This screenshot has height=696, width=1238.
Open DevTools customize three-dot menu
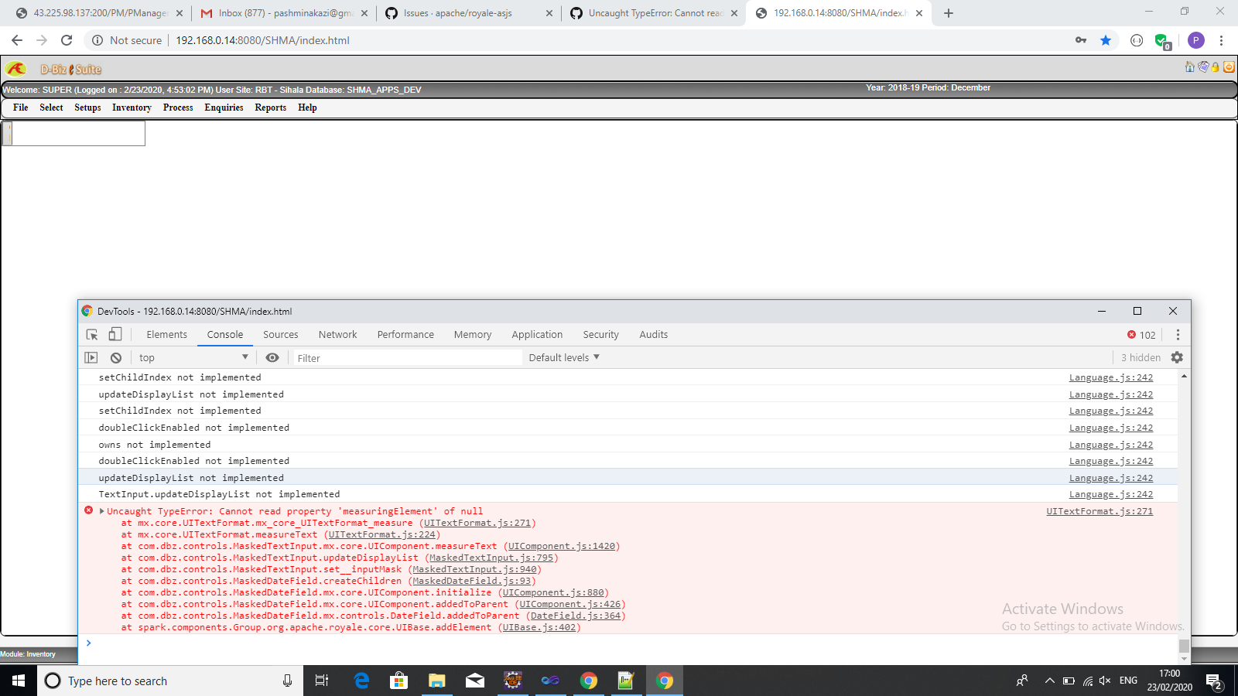(1178, 335)
